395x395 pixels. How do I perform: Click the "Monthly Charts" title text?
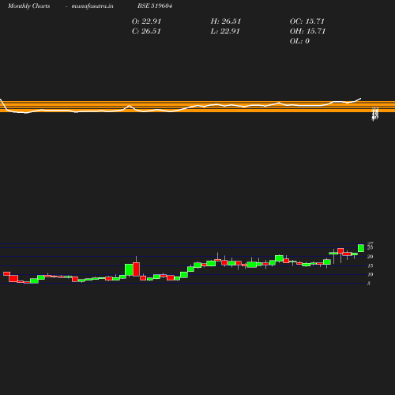tap(28, 6)
